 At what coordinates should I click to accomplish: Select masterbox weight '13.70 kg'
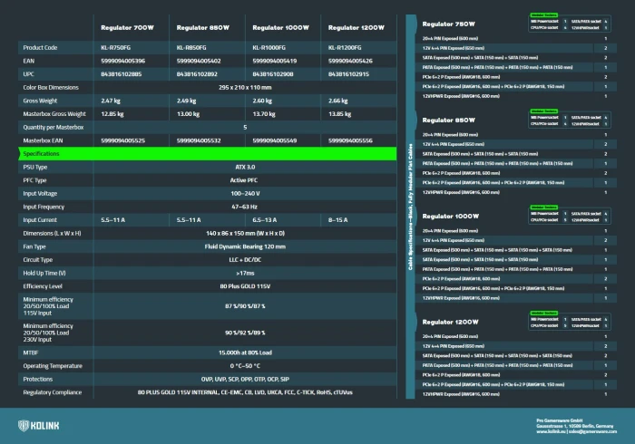264,114
